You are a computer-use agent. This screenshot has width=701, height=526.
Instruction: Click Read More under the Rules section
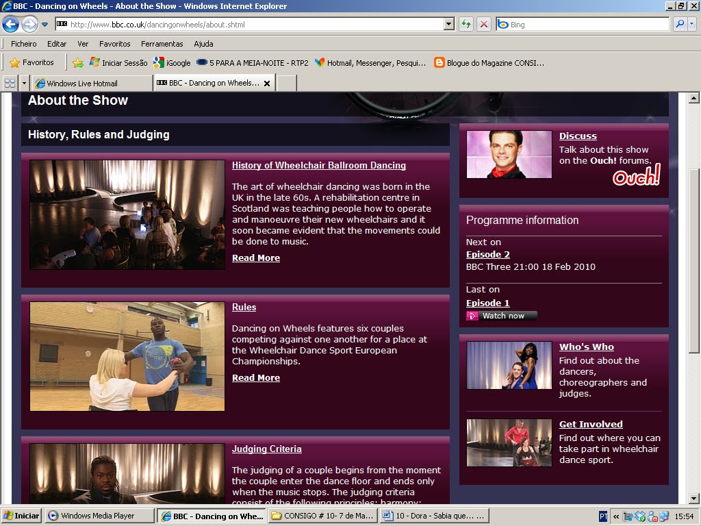coord(256,377)
